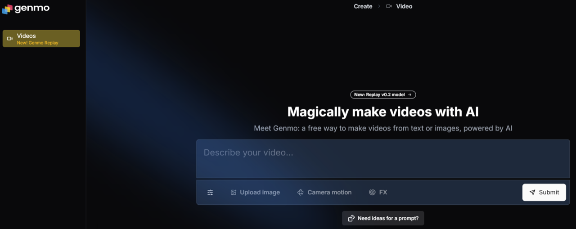Focus the Describe your video text field

pos(383,159)
